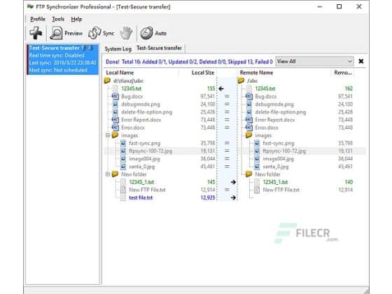The image size is (392, 294).
Task: Click the remote Bug.docx file icon
Action: [x=249, y=97]
